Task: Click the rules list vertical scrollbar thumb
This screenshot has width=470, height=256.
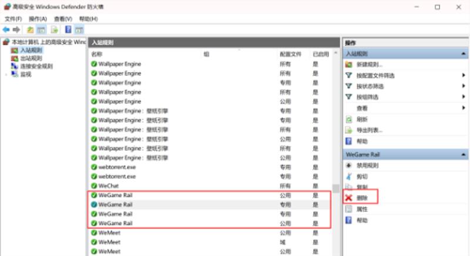Action: click(335, 189)
